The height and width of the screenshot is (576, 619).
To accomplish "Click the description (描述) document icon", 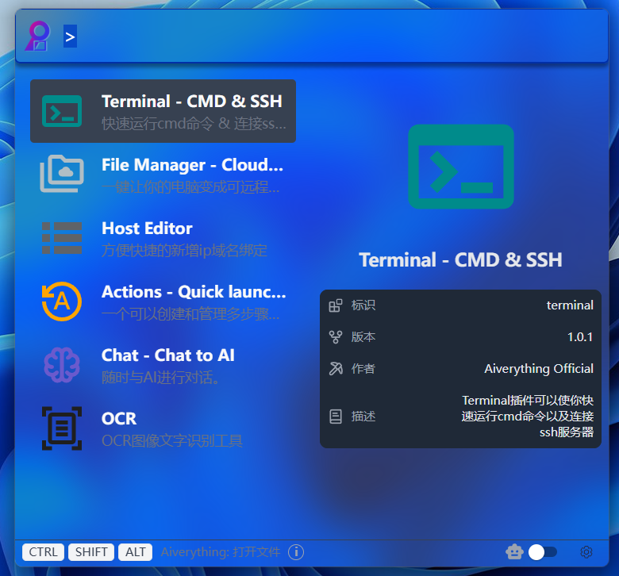I will point(336,417).
